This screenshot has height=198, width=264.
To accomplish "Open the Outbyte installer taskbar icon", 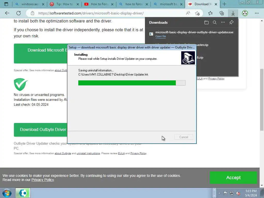I will (x=23, y=193).
